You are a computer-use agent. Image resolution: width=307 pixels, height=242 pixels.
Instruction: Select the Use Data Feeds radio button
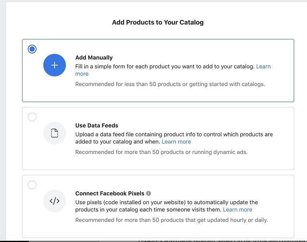click(x=32, y=117)
